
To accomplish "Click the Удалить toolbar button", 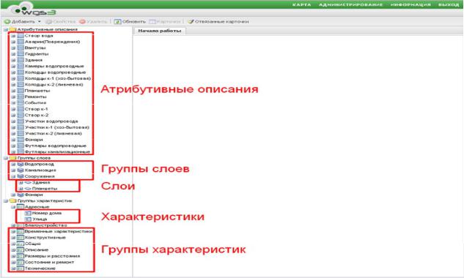I will (x=93, y=21).
